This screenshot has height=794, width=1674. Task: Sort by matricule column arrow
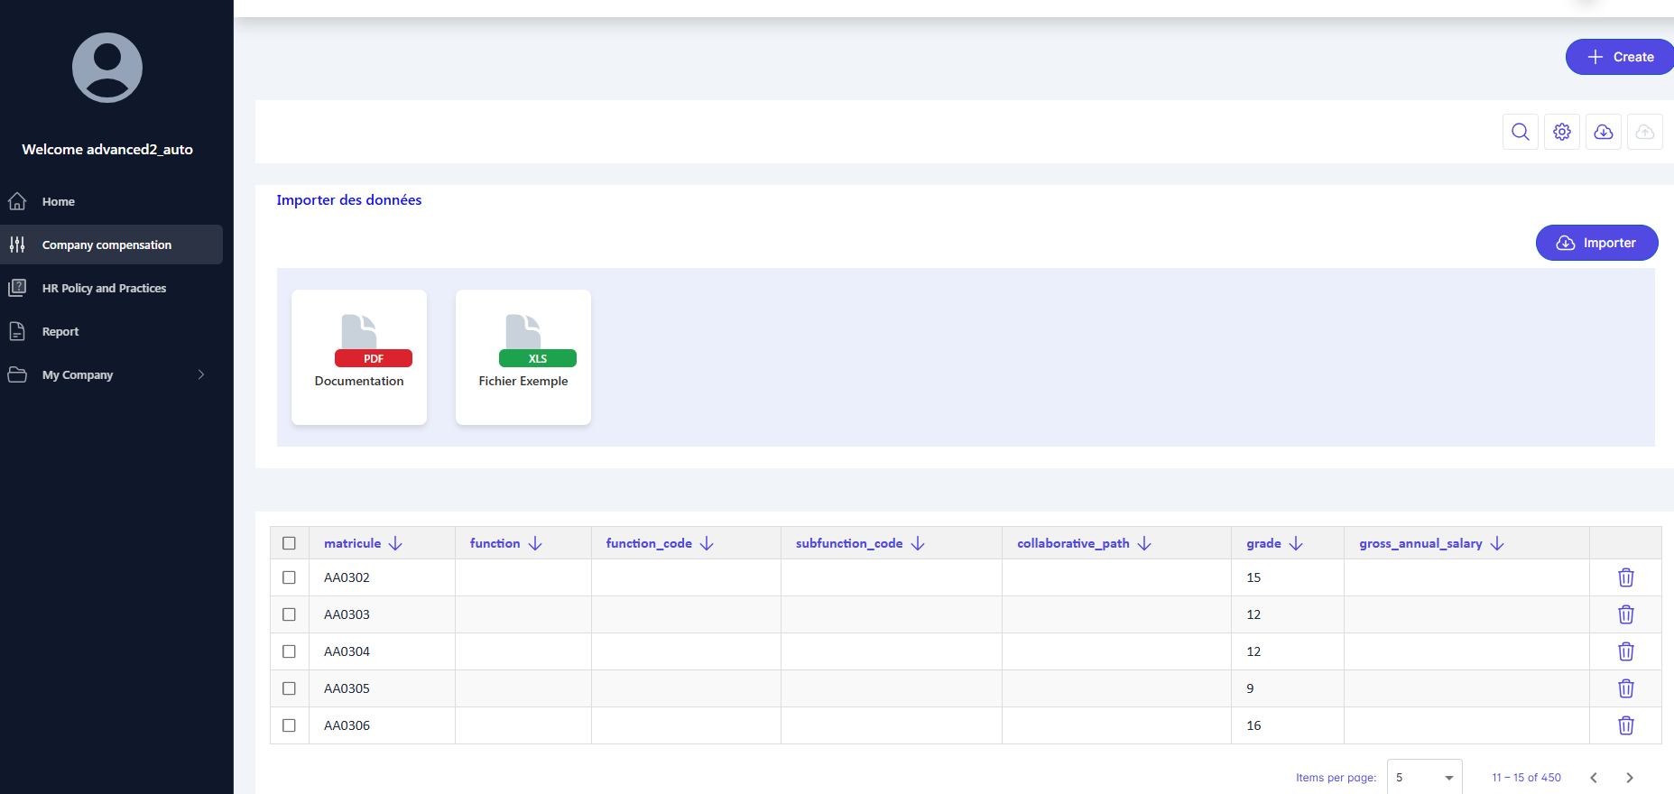pos(395,543)
